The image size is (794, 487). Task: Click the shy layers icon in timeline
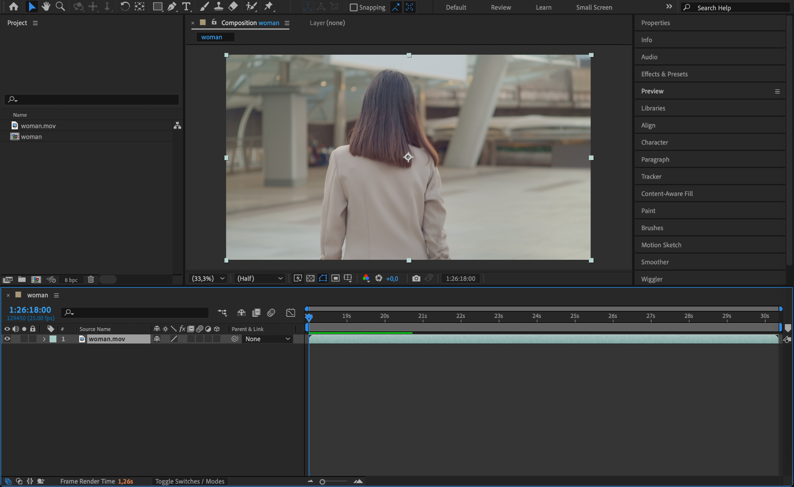click(242, 313)
